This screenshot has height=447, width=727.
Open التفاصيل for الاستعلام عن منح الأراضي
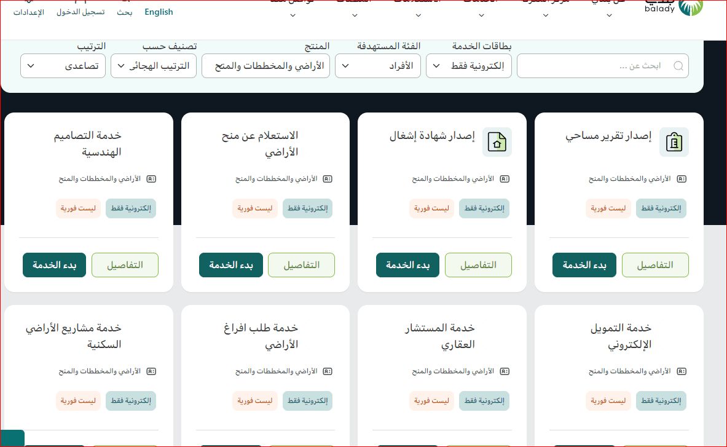(x=301, y=264)
